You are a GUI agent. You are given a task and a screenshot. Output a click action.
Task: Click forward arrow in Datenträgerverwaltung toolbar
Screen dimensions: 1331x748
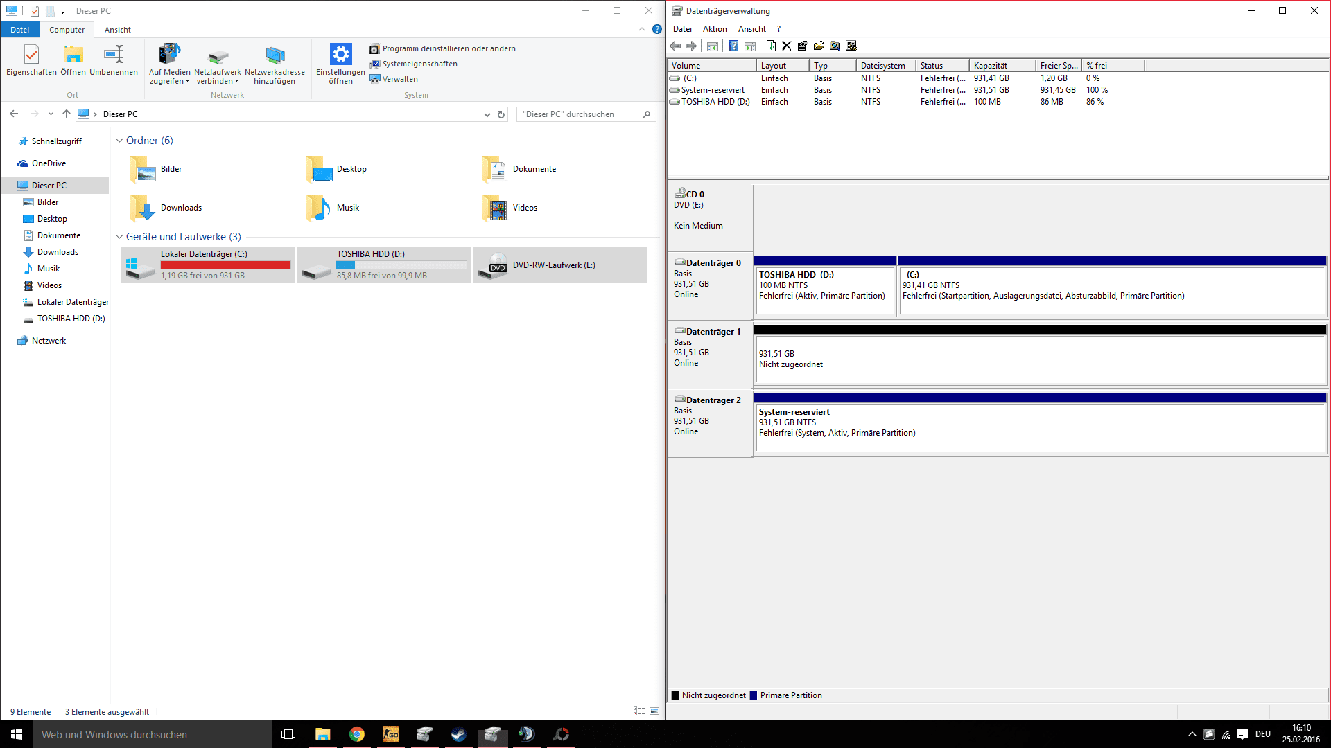click(x=691, y=46)
